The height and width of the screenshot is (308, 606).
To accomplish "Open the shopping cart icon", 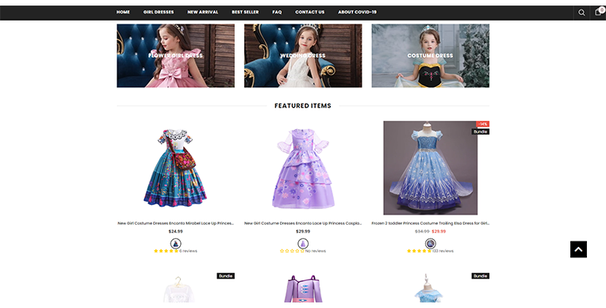I will click(x=598, y=13).
